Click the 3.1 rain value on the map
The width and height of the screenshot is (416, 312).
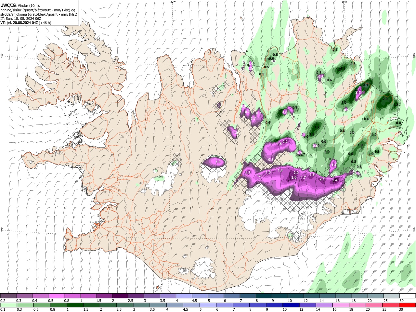(365, 85)
